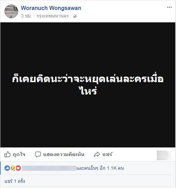
Task: Click the blue Like reaction icon
Action: point(7,168)
